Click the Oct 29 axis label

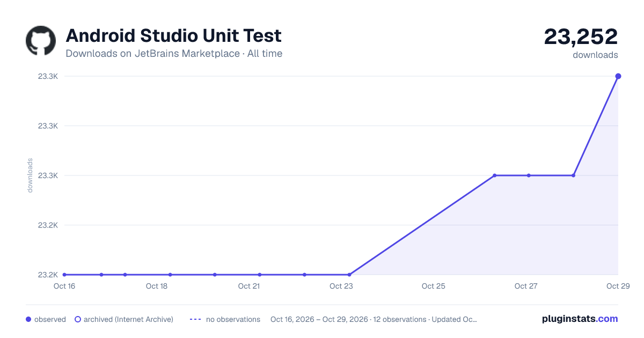tap(617, 286)
